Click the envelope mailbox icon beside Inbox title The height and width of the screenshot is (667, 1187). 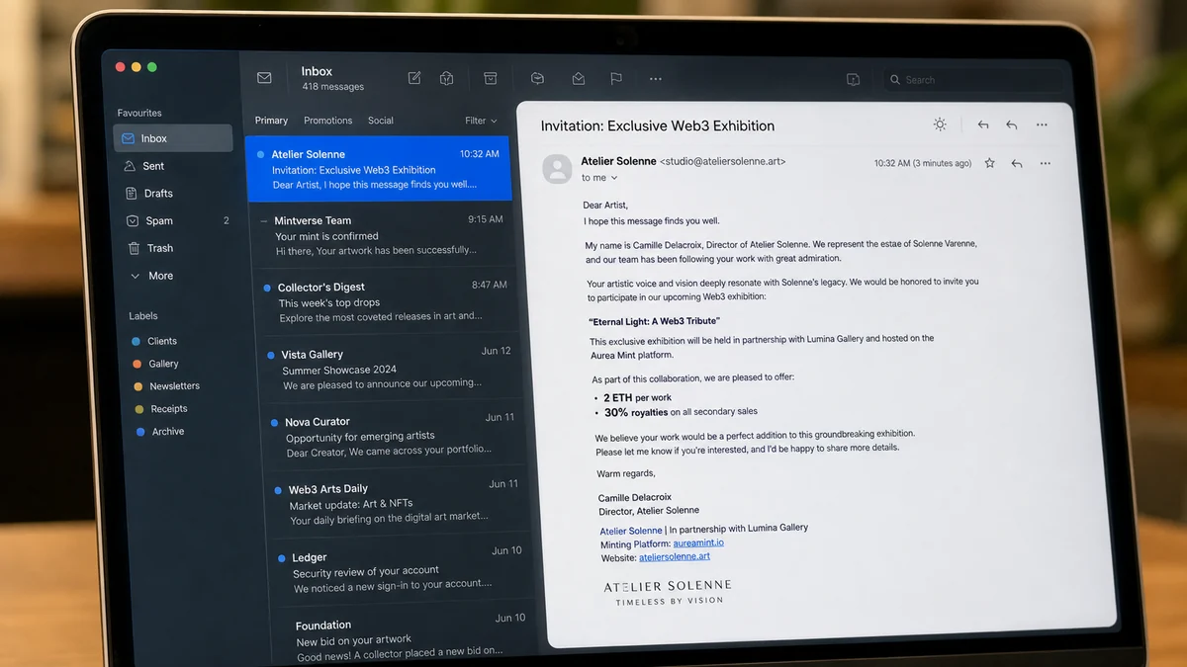264,78
